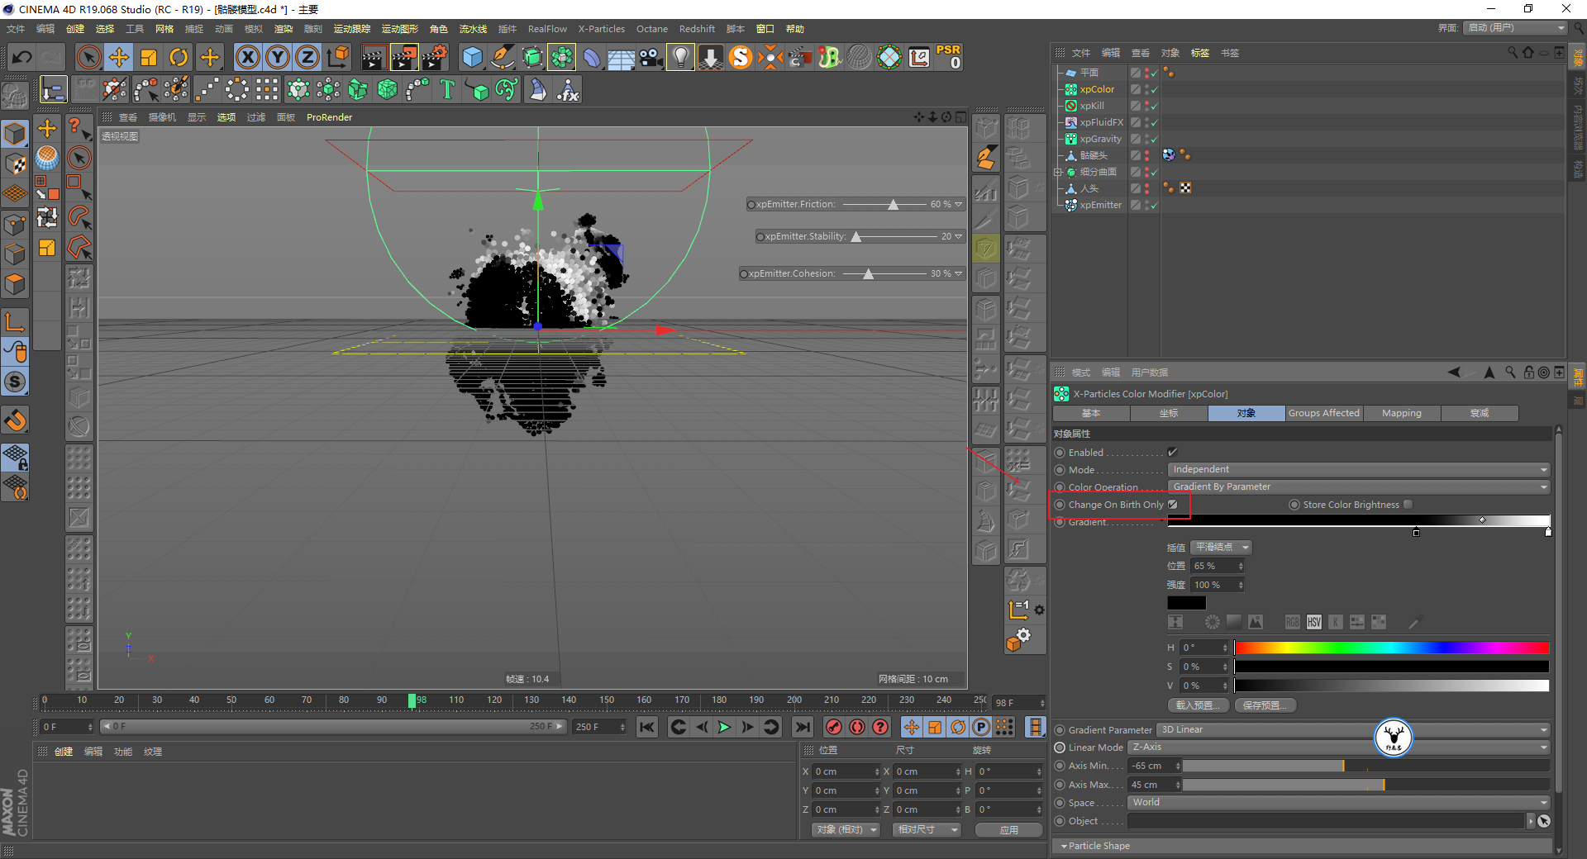The image size is (1587, 859).
Task: Toggle Y axis lock icon
Action: (x=278, y=57)
